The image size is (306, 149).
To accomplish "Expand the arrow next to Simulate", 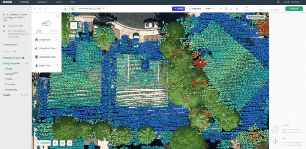I will point(304,9).
